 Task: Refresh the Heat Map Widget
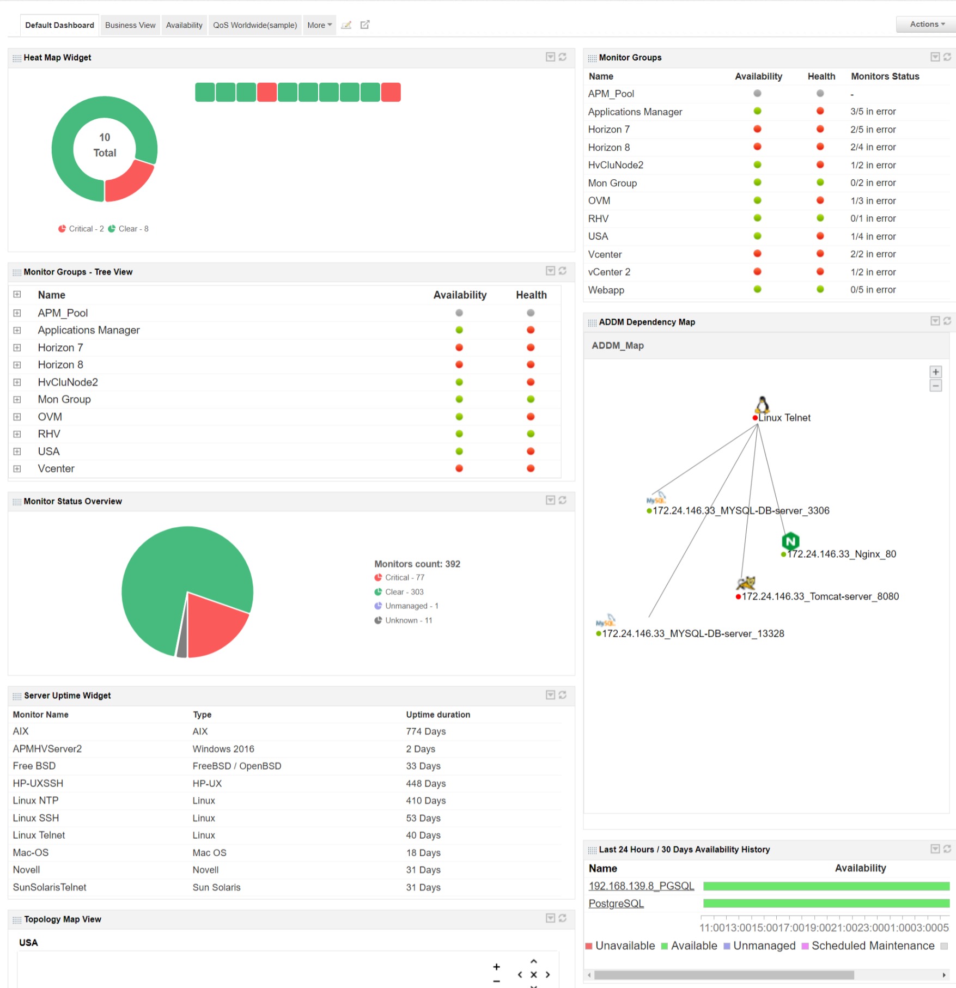coord(563,57)
